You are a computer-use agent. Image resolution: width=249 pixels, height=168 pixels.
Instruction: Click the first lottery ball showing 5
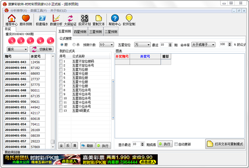[x=12, y=41]
